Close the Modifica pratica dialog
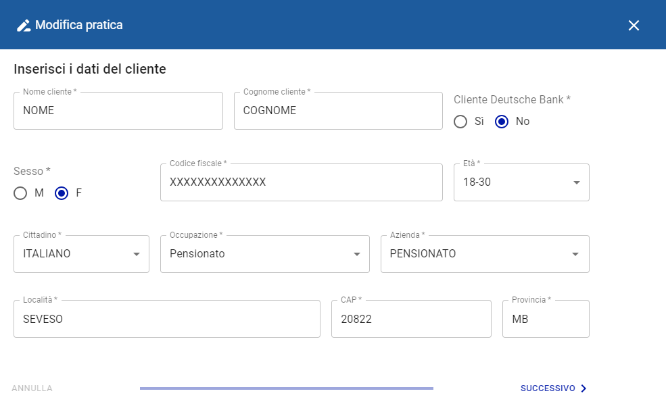This screenshot has width=666, height=406. (634, 26)
